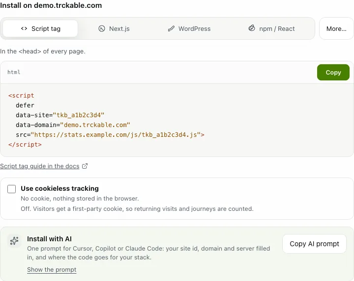
Task: Open the More... install options
Action: [x=336, y=28]
